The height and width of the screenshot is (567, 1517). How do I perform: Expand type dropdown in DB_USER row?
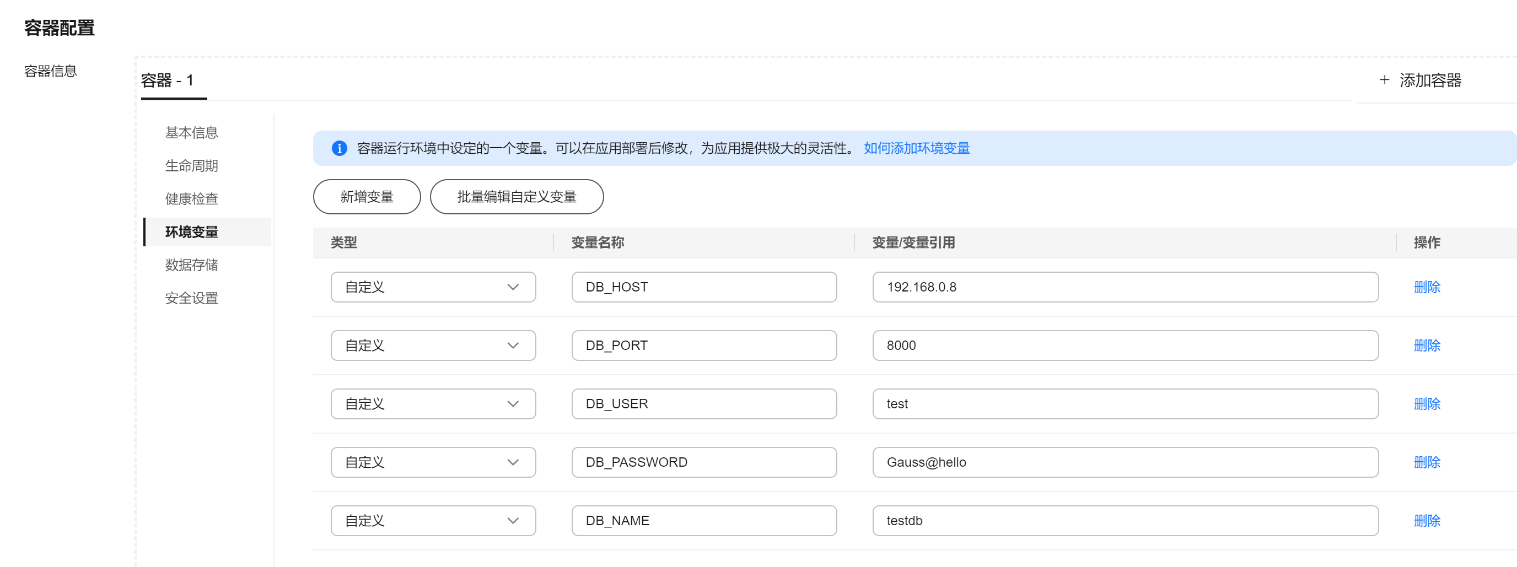433,404
